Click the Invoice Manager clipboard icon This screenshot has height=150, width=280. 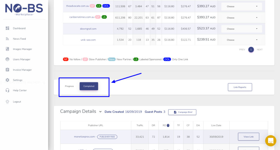coord(7,70)
